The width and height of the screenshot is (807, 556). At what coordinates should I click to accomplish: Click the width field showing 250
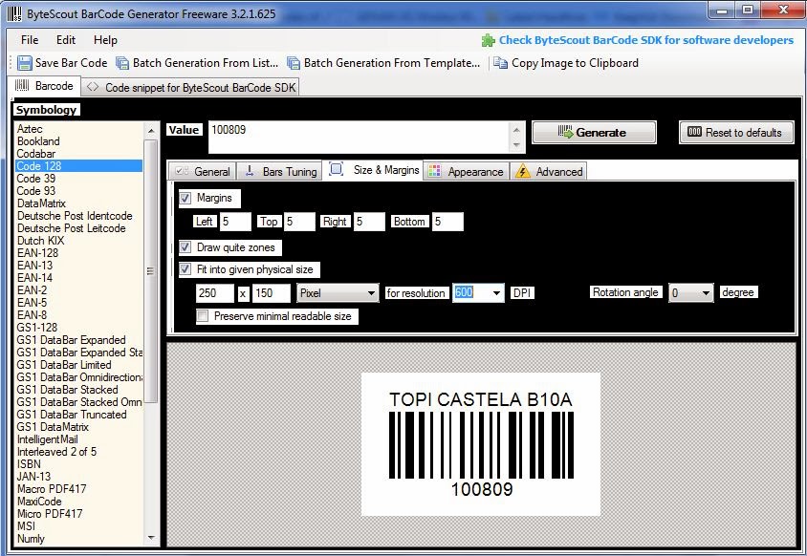pos(214,293)
